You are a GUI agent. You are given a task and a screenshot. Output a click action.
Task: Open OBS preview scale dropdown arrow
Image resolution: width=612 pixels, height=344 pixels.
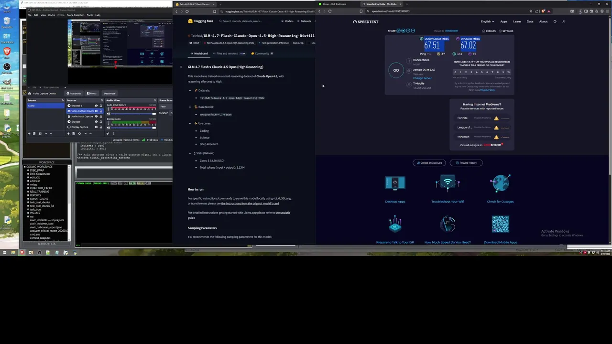click(65, 87)
